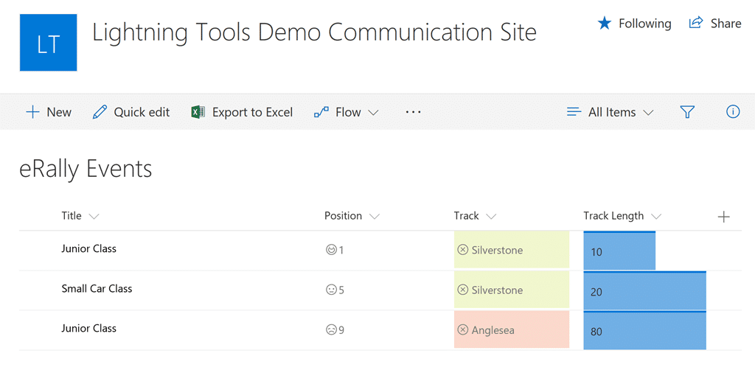Sort by the Track column header
Screen dimensions: 755x370
[x=466, y=215]
